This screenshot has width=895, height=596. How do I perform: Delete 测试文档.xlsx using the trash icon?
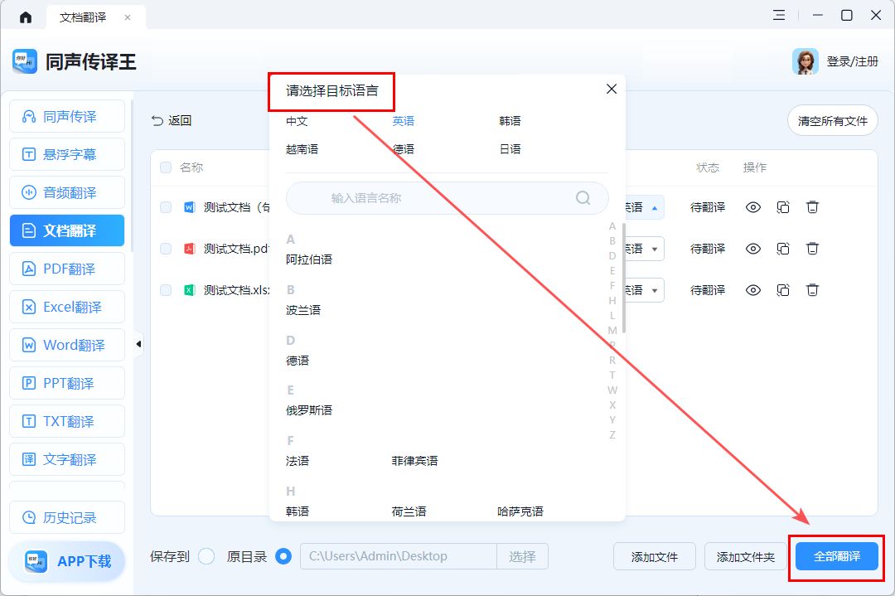point(812,289)
